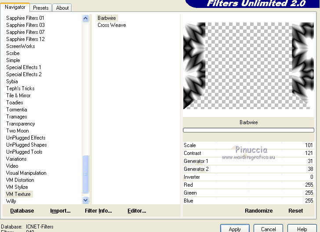Reset the filter parameters
This screenshot has width=320, height=232.
click(295, 211)
